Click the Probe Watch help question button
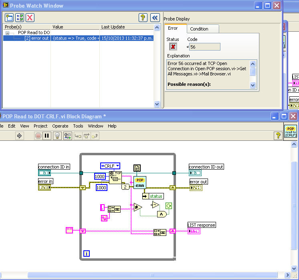This screenshot has width=299, height=280. tap(143, 17)
